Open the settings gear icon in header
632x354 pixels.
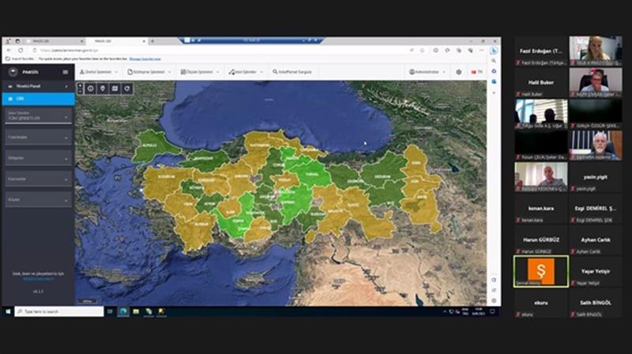point(458,72)
